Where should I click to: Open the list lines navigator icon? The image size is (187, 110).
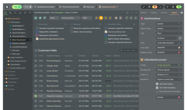(25, 13)
